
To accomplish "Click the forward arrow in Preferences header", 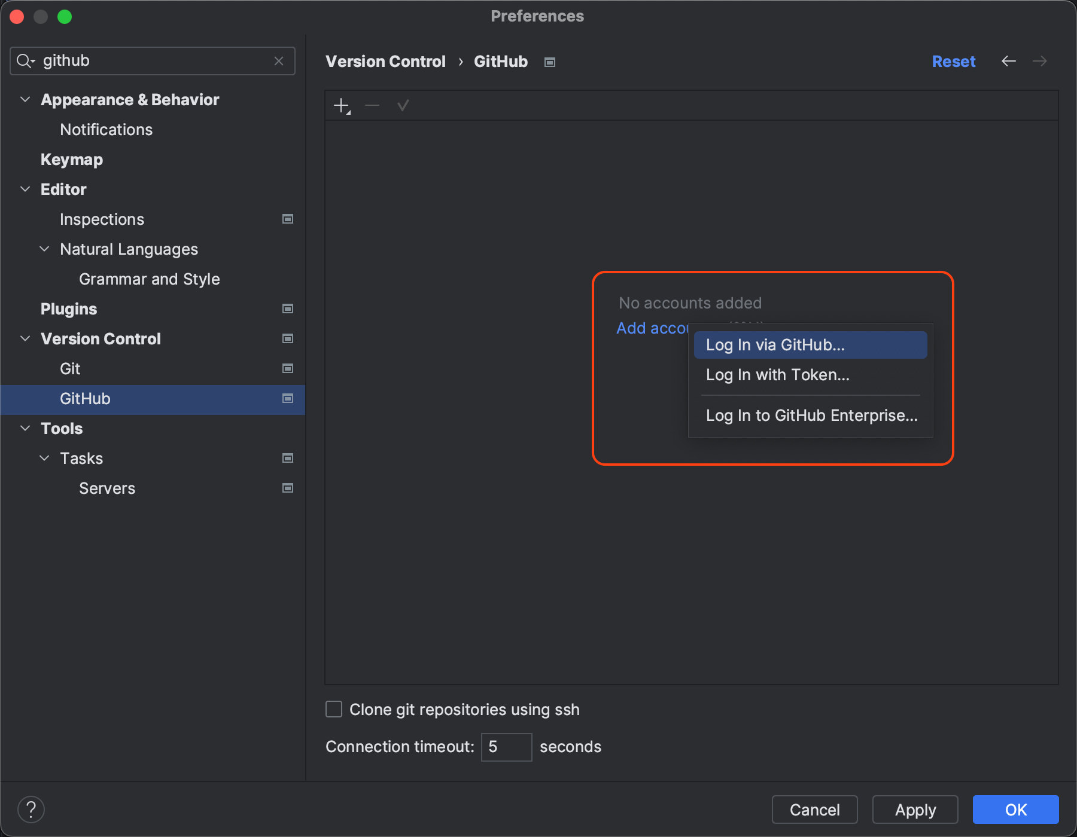I will click(1040, 61).
